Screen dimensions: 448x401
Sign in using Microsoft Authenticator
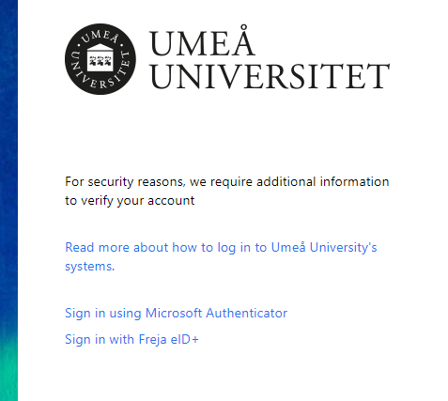point(176,313)
